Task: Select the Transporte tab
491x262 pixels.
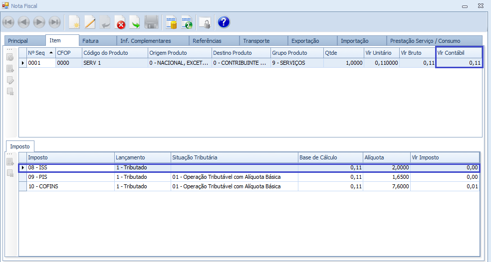Action: [x=256, y=41]
